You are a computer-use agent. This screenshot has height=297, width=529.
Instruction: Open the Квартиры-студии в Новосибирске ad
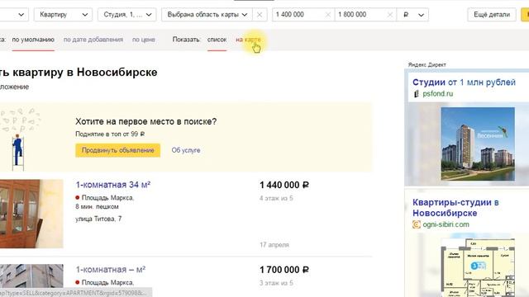point(455,208)
